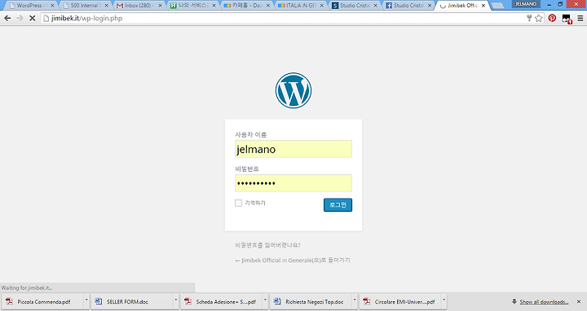
Task: Open the Richiesta Negozi Top.doc download
Action: [x=311, y=301]
